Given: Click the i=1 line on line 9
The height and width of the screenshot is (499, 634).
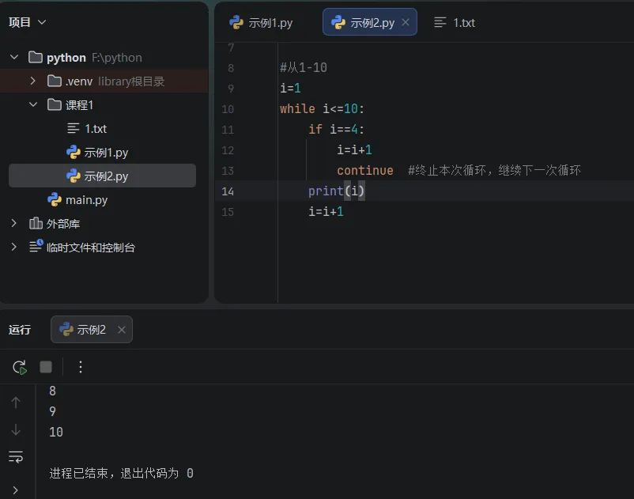Looking at the screenshot, I should [x=290, y=88].
